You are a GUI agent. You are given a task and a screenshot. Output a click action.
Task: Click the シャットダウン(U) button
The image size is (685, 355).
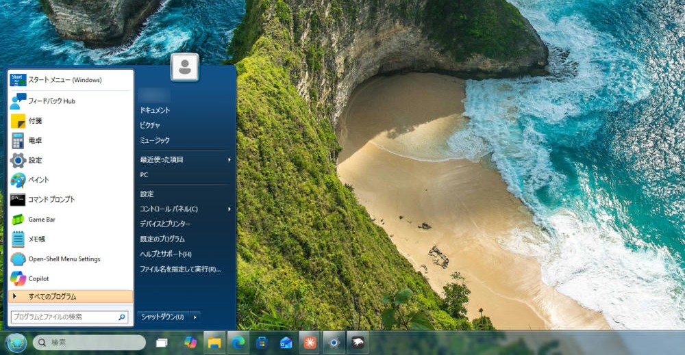(x=164, y=317)
